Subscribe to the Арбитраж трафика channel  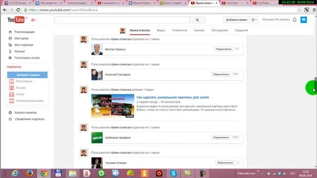(x=221, y=137)
